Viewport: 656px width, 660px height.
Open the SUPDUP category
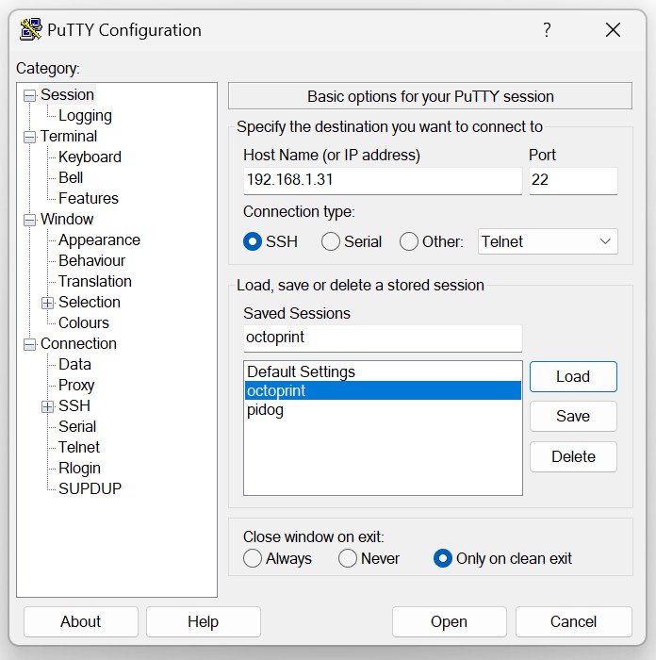tap(90, 488)
